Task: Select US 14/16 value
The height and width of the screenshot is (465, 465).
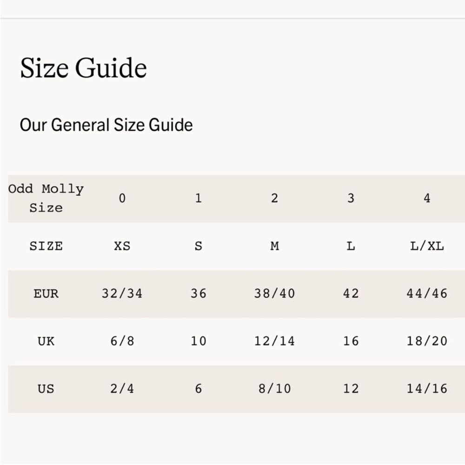Action: [x=427, y=389]
